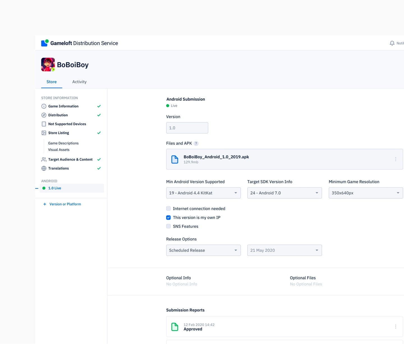Screen dimensions: 404x344
Task: Click Target Audience green checkmark
Action: tap(99, 160)
